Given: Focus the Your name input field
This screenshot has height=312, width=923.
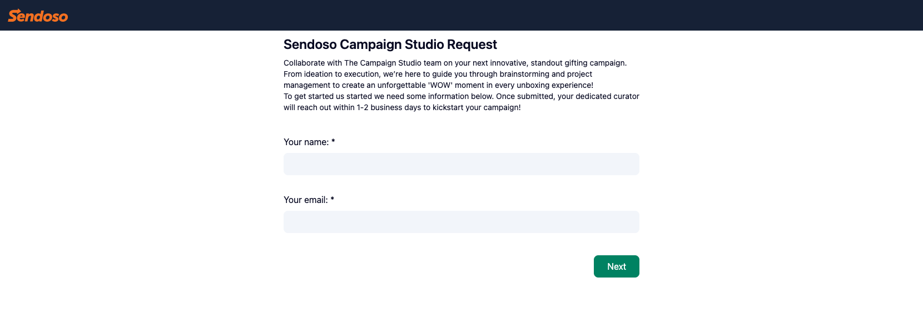Looking at the screenshot, I should 461,164.
